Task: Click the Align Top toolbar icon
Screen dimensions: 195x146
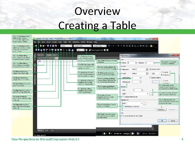Action: click(x=56, y=50)
